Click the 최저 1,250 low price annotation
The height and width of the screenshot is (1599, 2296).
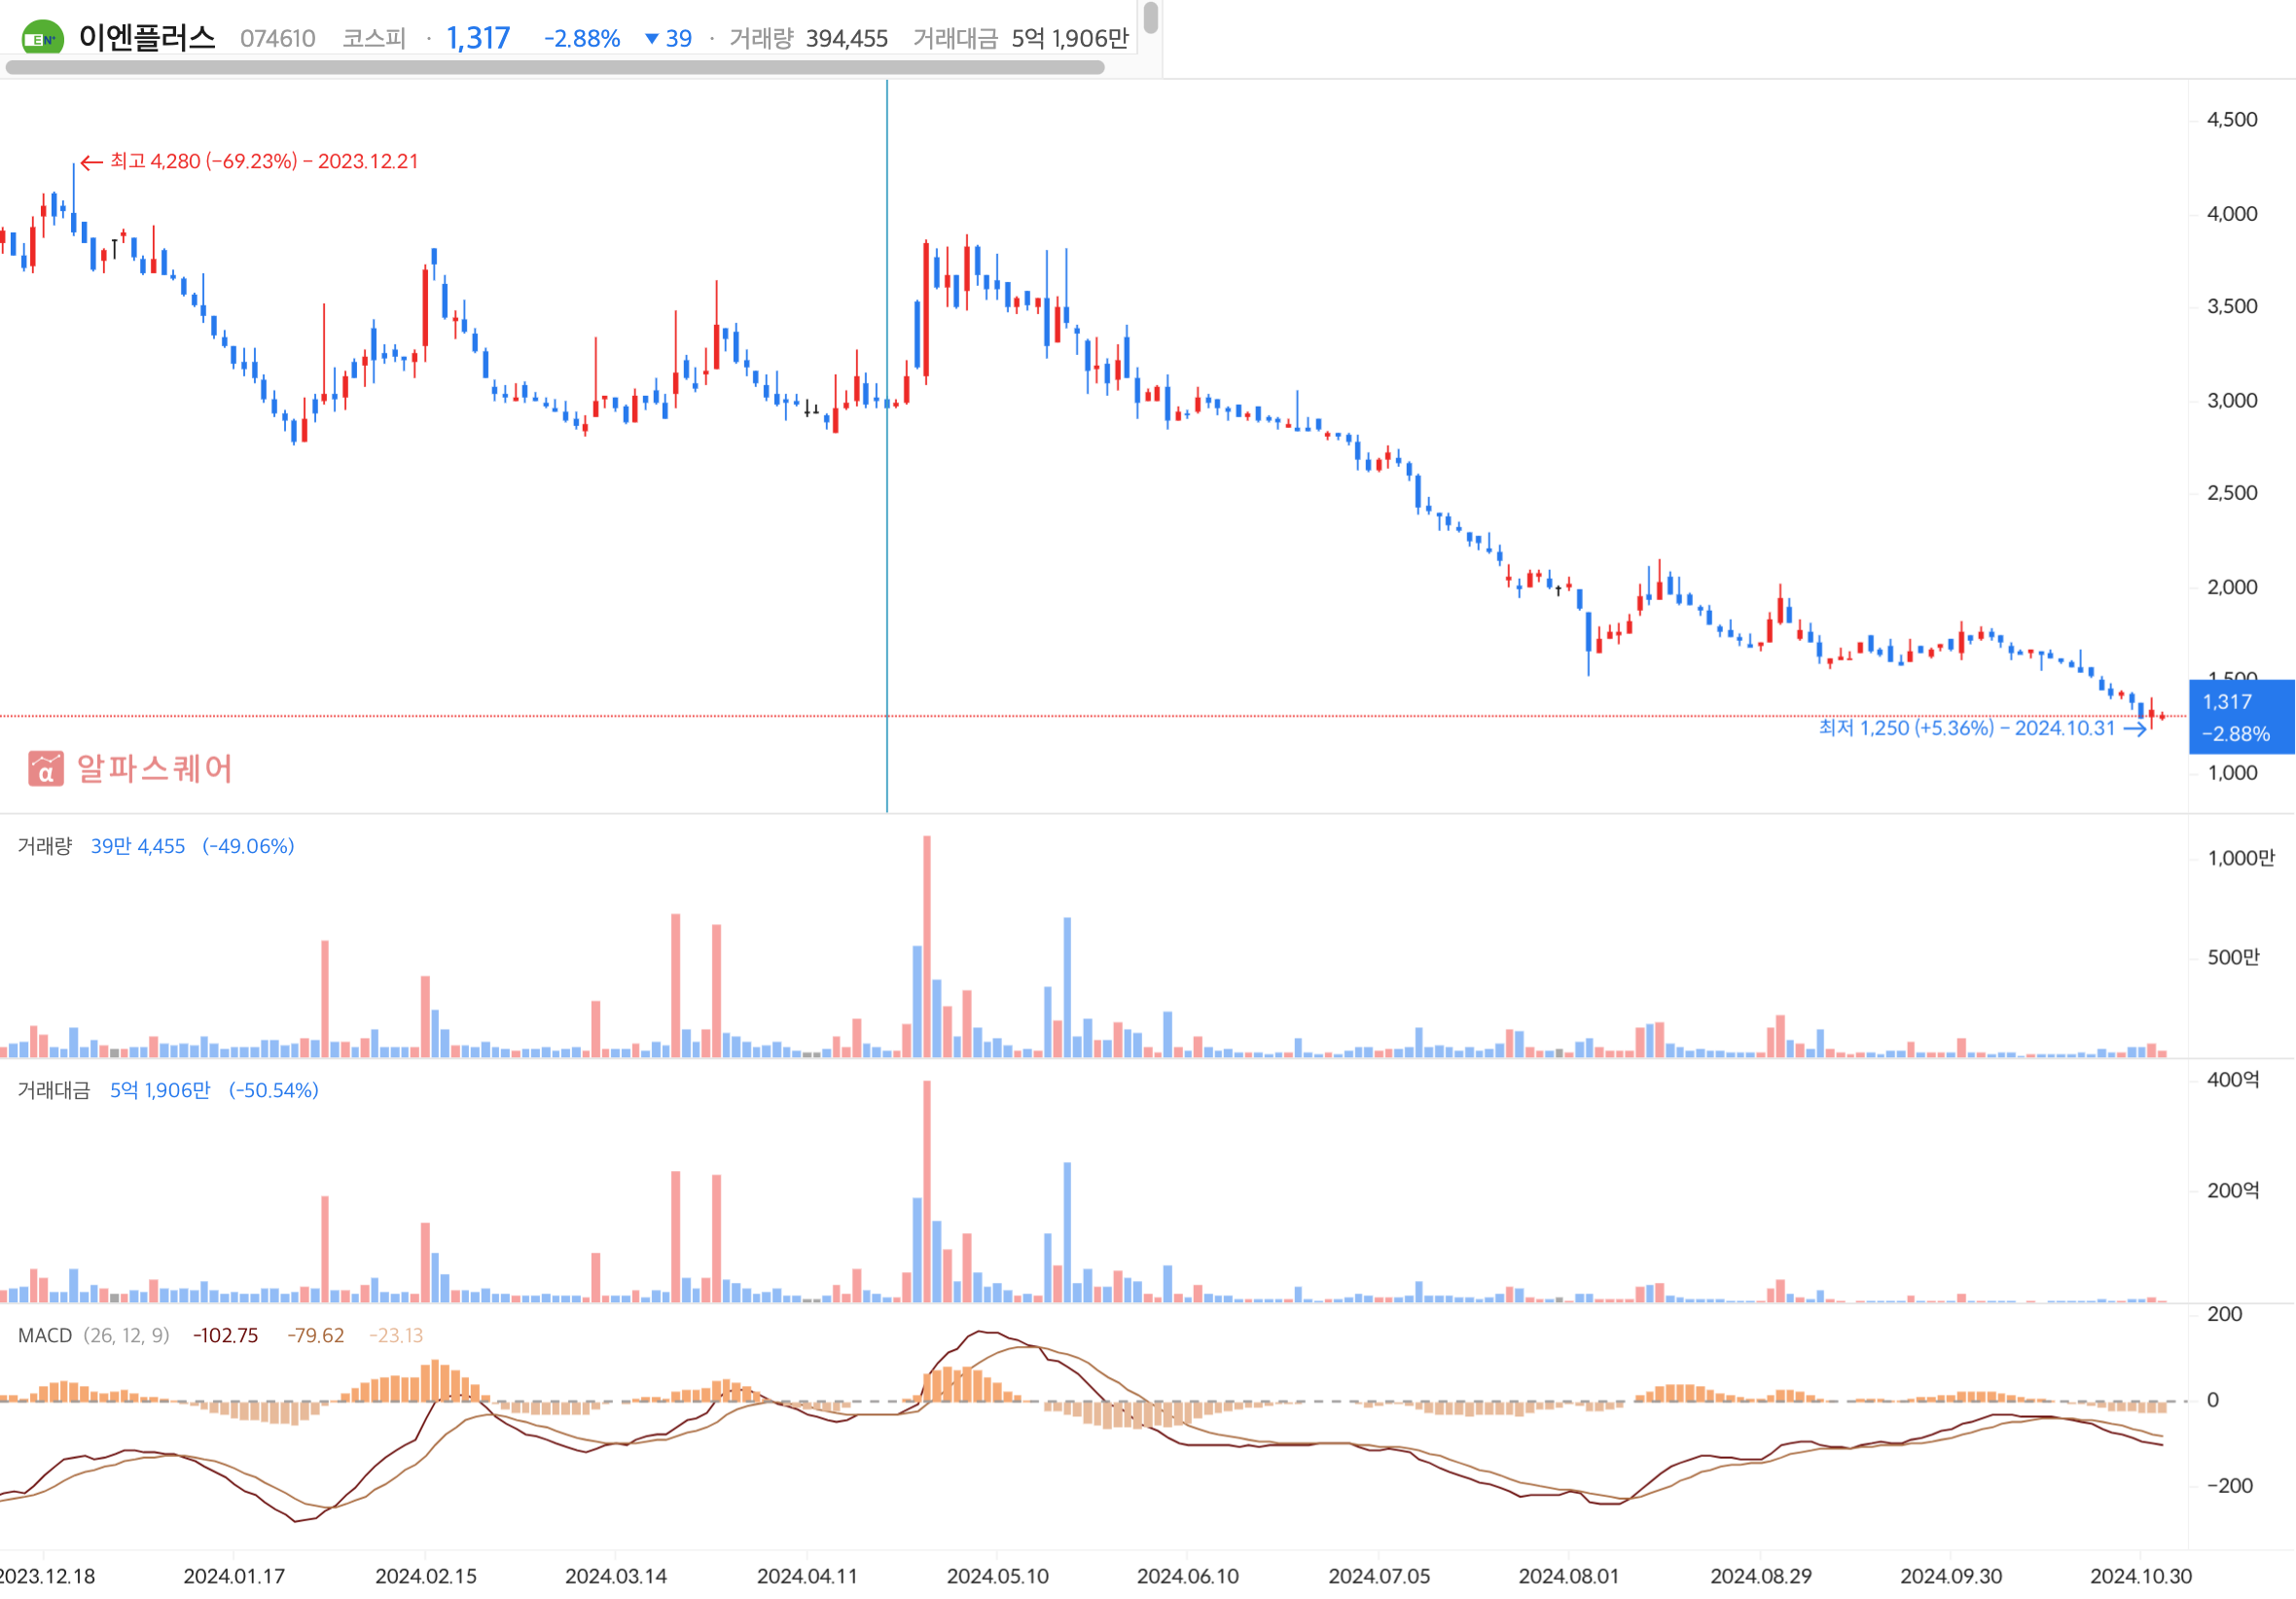[1981, 728]
